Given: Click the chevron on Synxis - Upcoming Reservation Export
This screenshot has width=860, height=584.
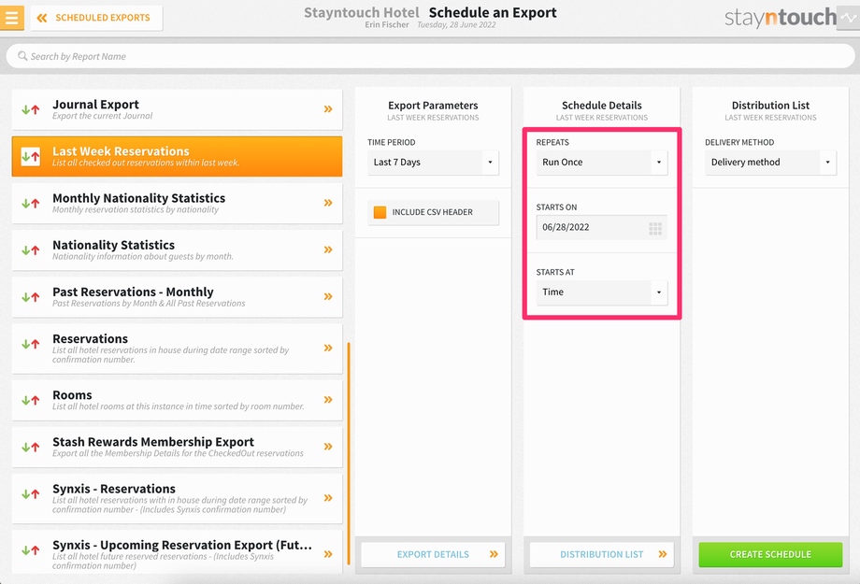Looking at the screenshot, I should pos(328,554).
